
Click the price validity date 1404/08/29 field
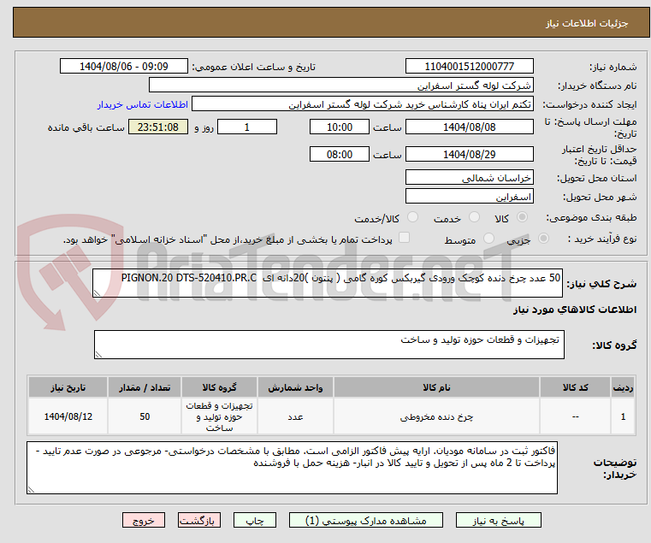click(470, 155)
